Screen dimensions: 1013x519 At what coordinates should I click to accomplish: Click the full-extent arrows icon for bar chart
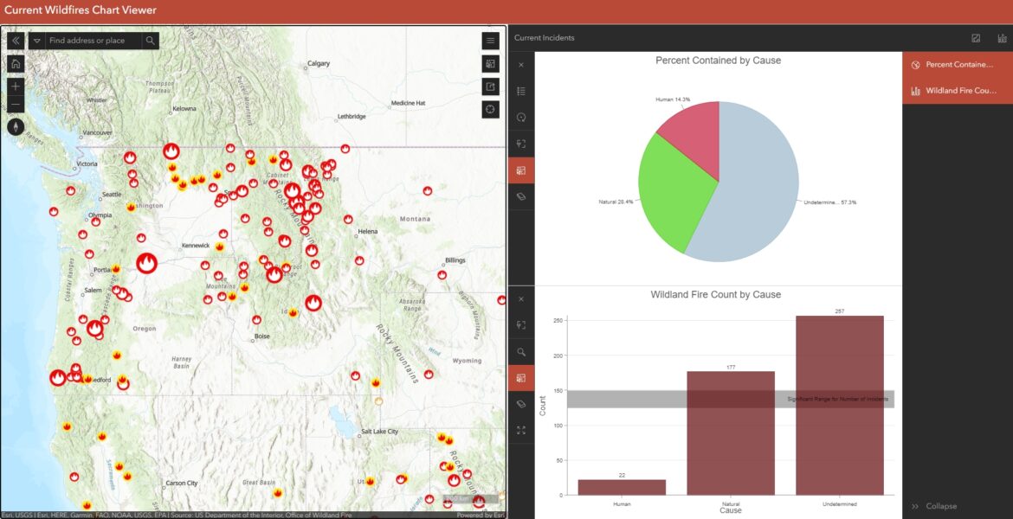521,431
